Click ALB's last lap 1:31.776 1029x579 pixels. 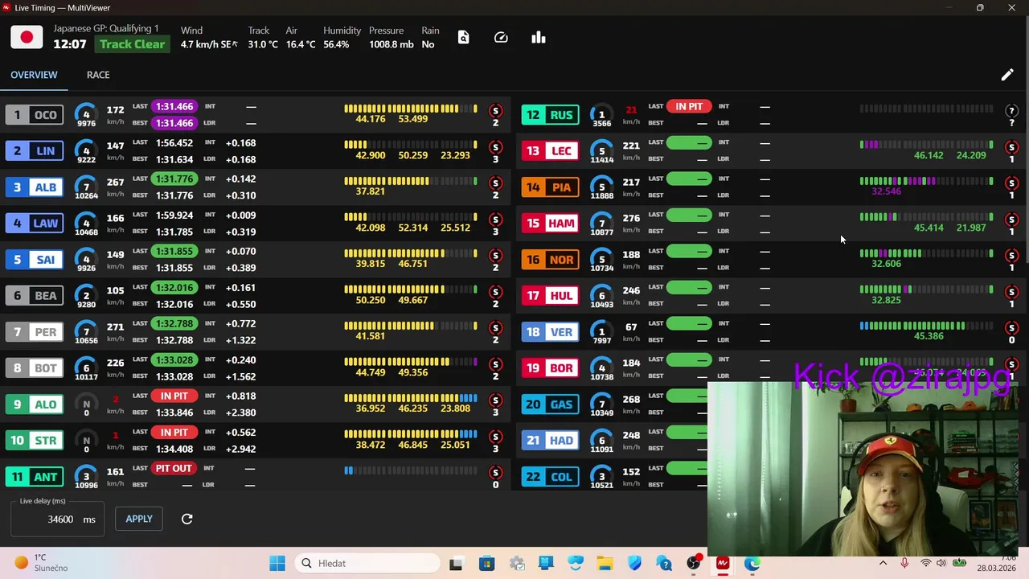174,179
